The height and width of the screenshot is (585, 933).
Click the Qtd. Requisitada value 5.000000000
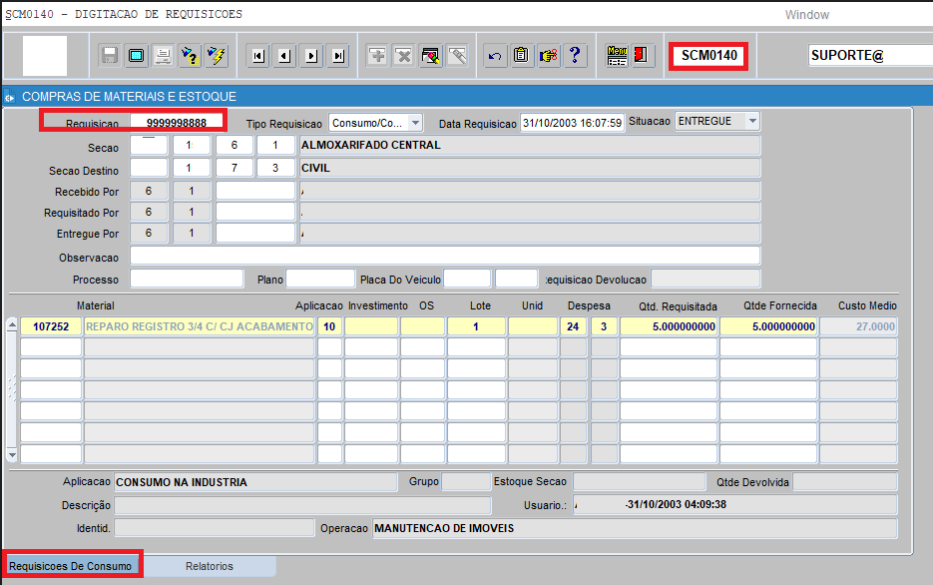pos(669,326)
